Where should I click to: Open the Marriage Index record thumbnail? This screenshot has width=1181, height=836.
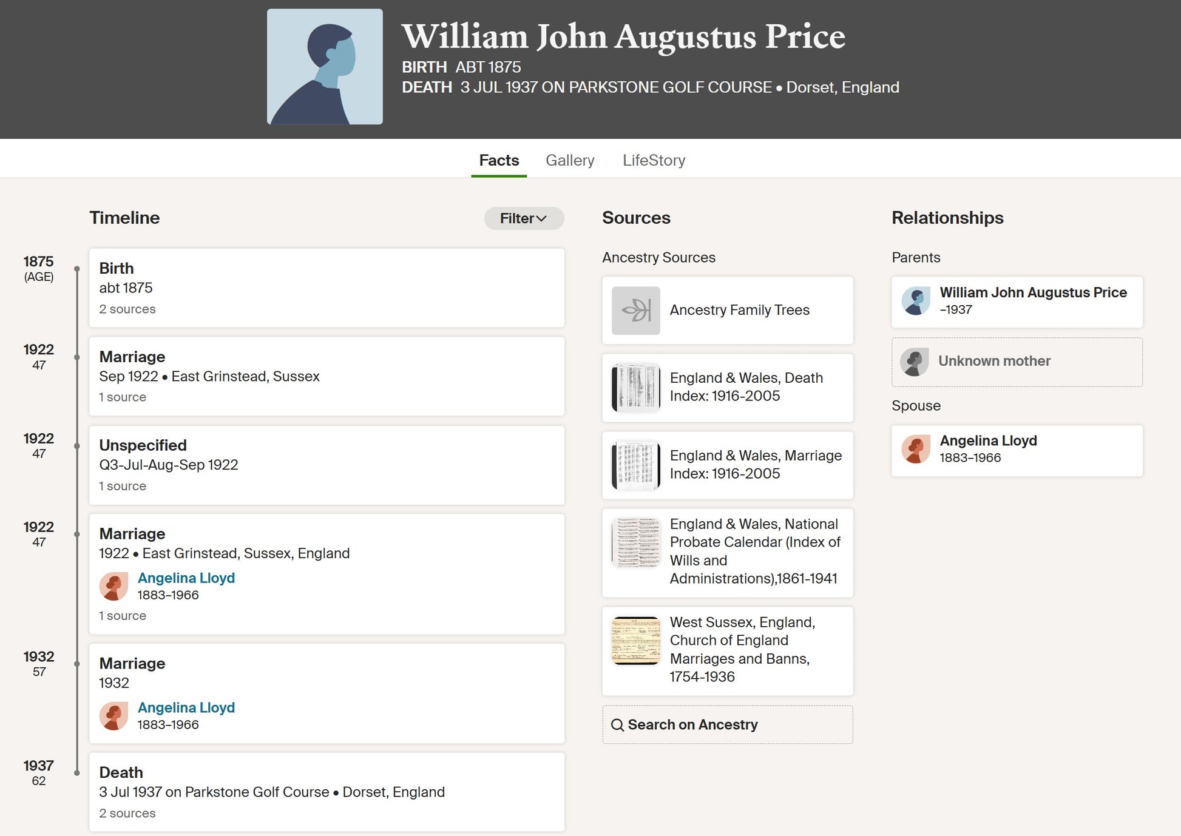pos(635,465)
